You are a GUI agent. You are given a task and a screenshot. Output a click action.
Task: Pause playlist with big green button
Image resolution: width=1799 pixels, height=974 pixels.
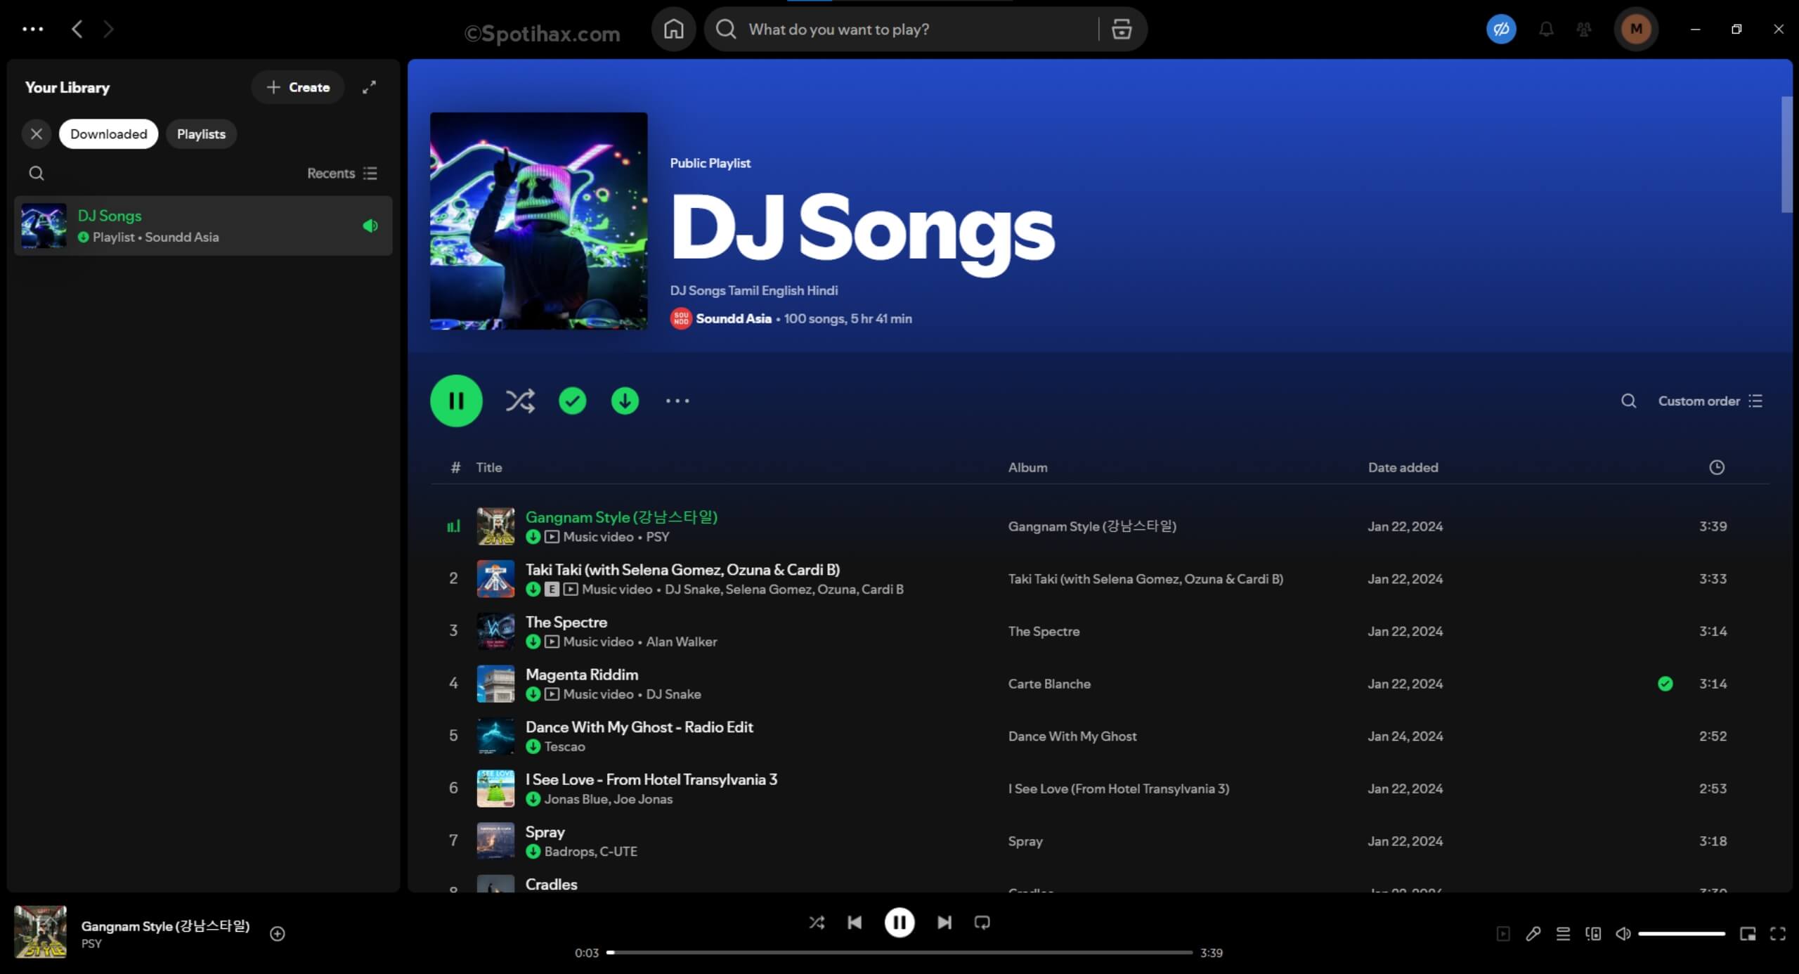[x=456, y=401]
